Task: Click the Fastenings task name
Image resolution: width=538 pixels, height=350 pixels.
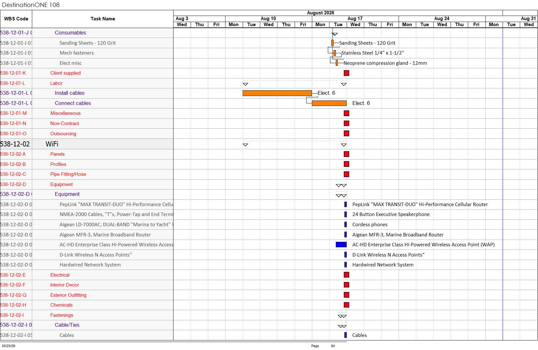Action: tap(62, 315)
